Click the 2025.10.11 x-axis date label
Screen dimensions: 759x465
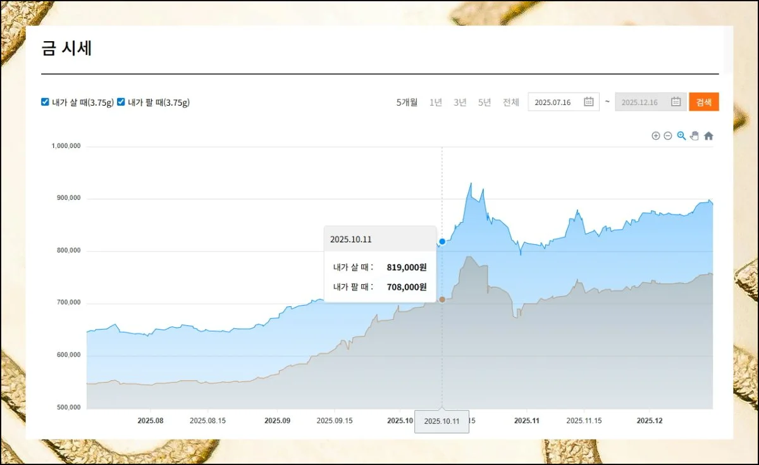[x=441, y=421]
